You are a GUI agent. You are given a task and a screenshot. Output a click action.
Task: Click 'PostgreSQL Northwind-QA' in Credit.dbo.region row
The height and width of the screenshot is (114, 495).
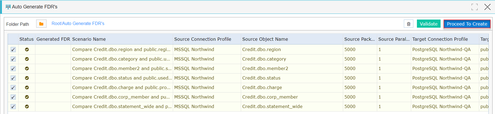click(441, 49)
